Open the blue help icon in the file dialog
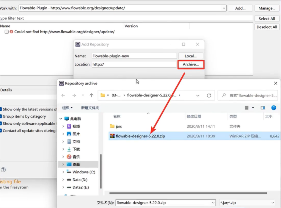281x208 pixels. pyautogui.click(x=274, y=108)
